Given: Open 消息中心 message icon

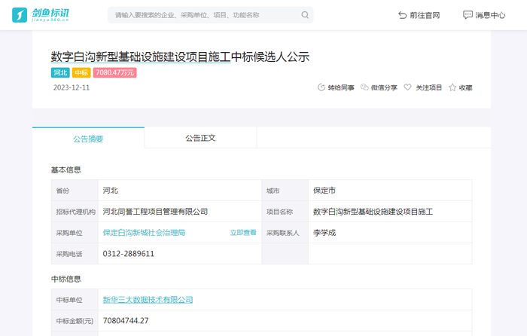Looking at the screenshot, I should (468, 15).
